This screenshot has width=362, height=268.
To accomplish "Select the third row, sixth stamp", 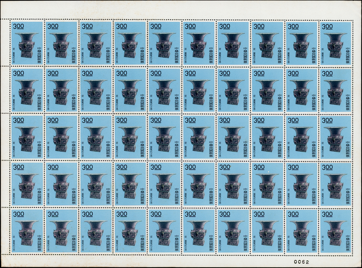I will (x=198, y=137).
